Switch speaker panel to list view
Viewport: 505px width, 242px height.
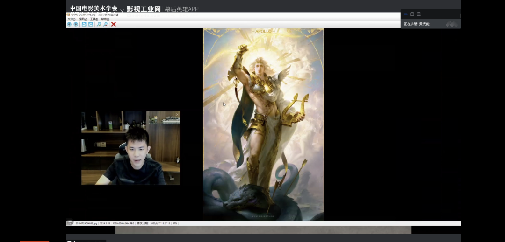[418, 14]
